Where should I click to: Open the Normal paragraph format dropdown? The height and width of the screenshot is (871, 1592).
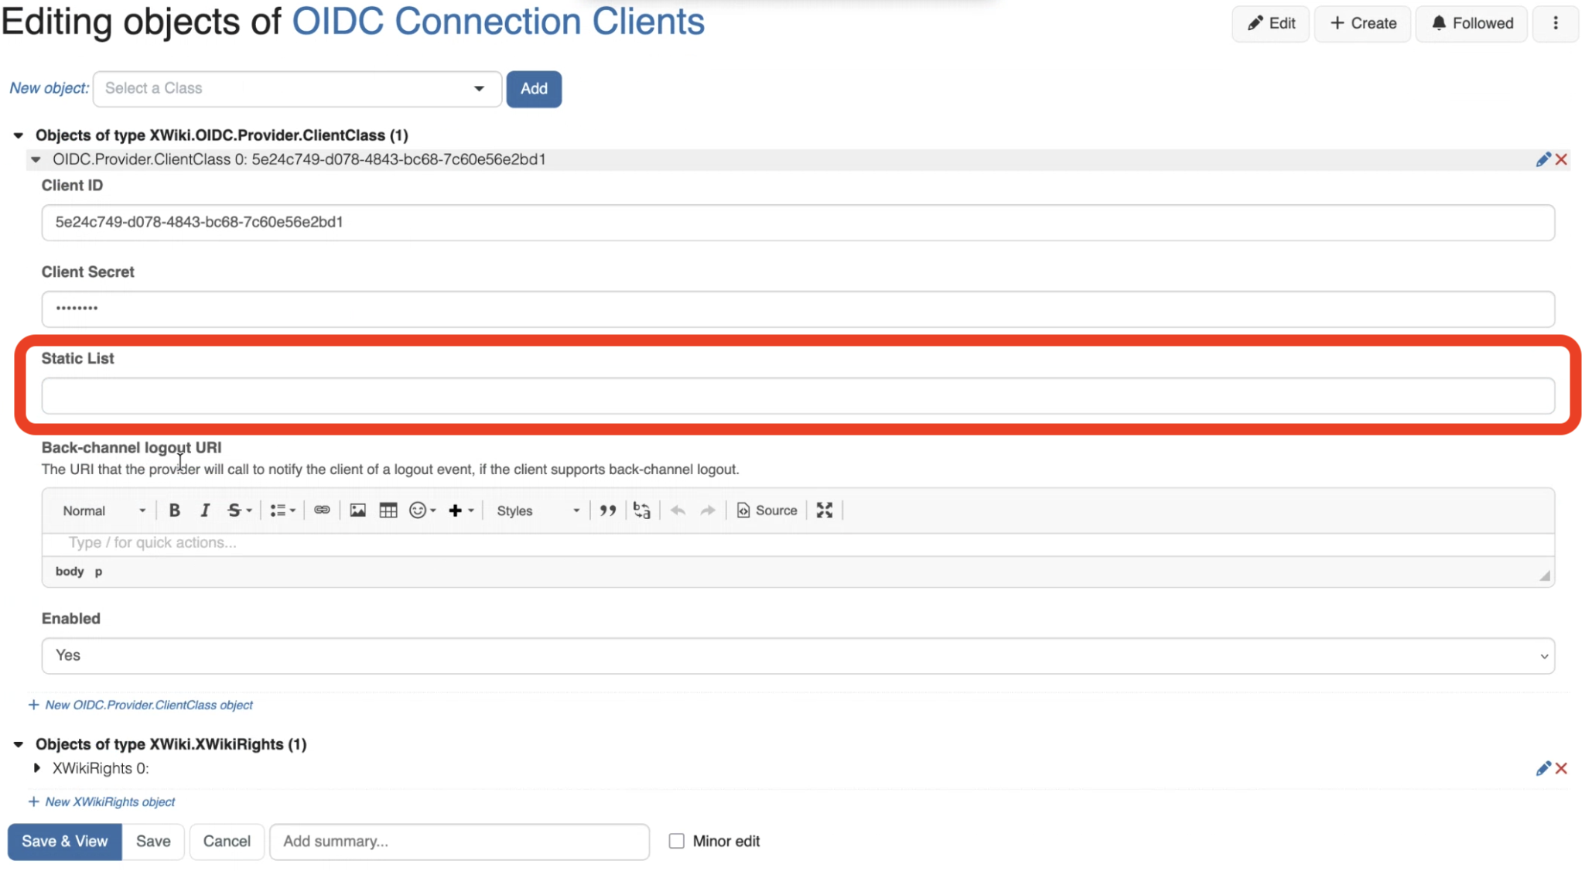(x=104, y=511)
